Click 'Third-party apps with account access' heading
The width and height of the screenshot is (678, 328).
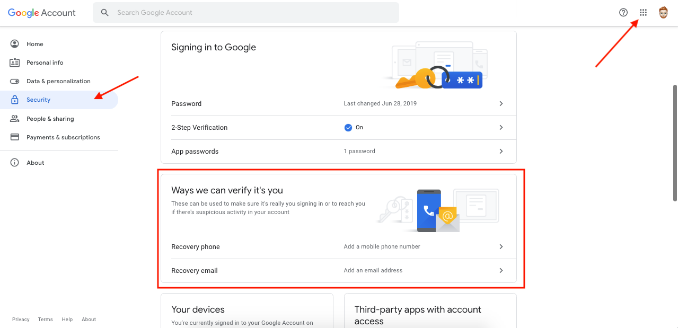[x=418, y=315]
